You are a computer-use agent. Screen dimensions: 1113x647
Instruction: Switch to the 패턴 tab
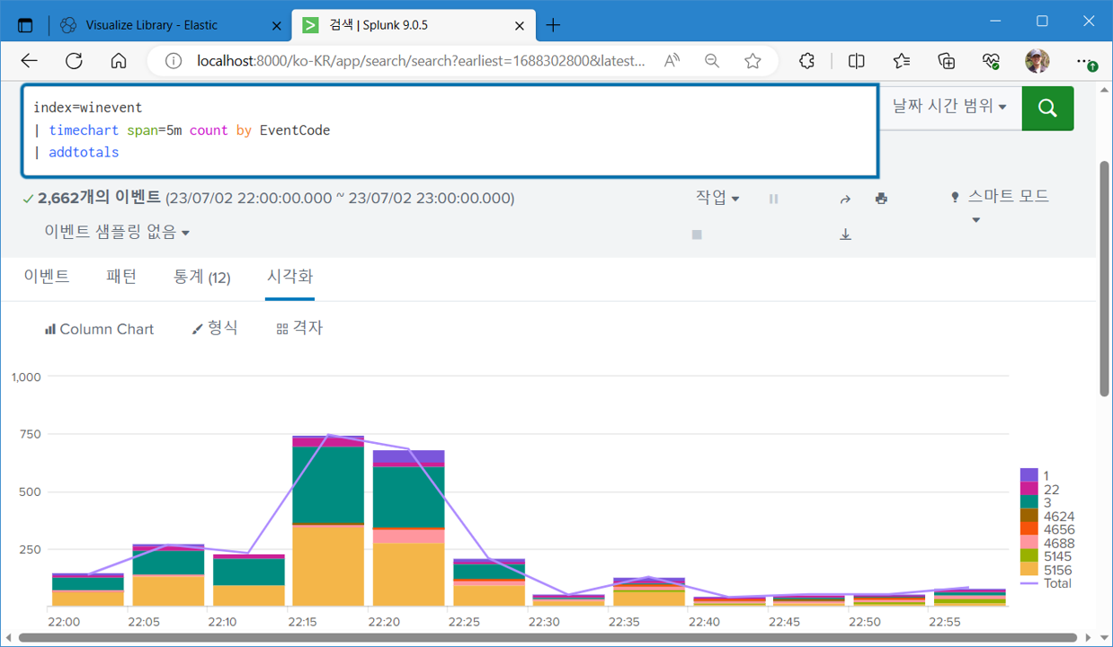[121, 277]
